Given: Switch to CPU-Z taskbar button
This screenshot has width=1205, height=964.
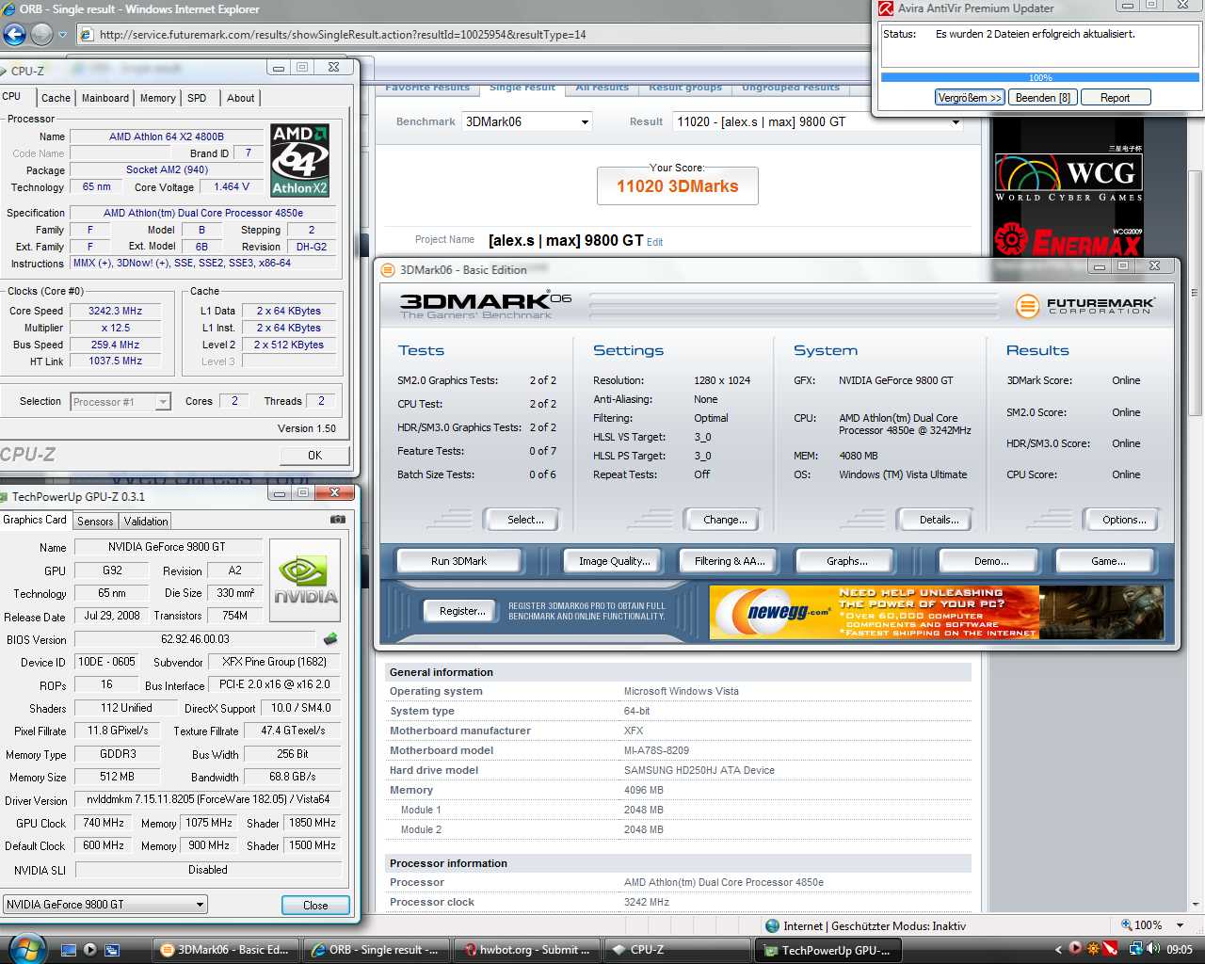Looking at the screenshot, I should [677, 950].
